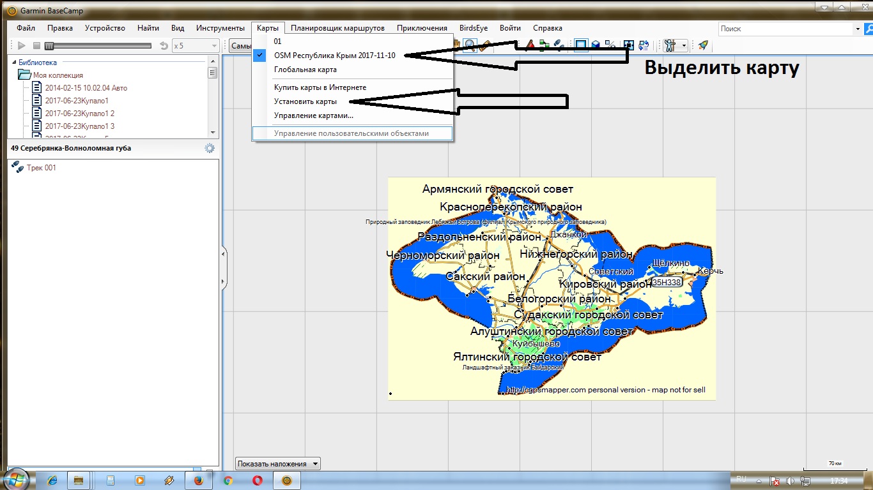Select the Measure ruler tool

tap(485, 45)
